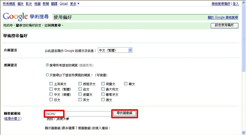Check the 中文（繁體） language checkbox
The width and height of the screenshot is (246, 135).
coord(51,89)
